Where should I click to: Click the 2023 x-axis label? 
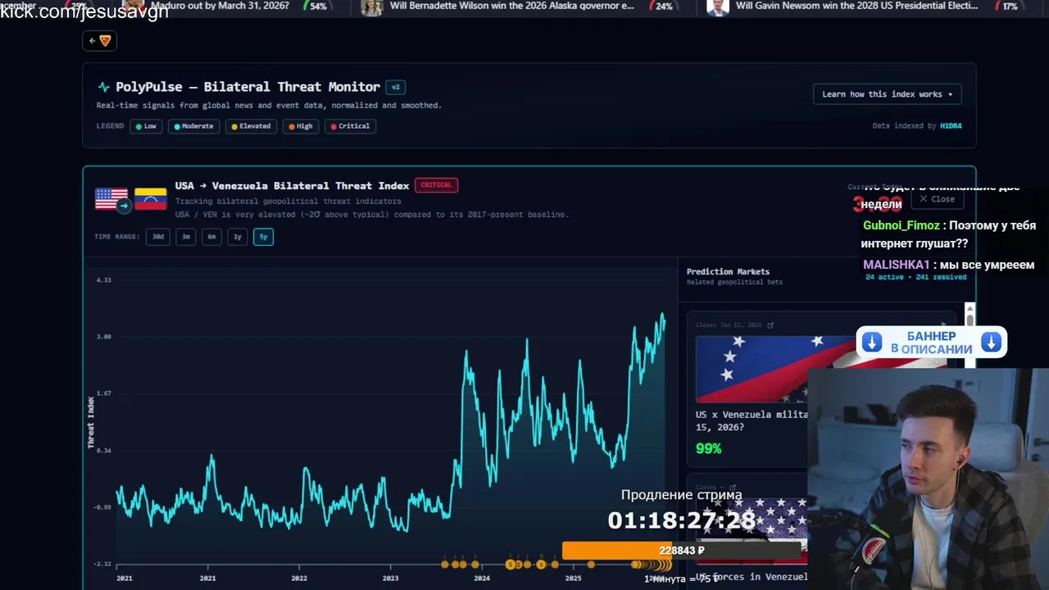390,579
